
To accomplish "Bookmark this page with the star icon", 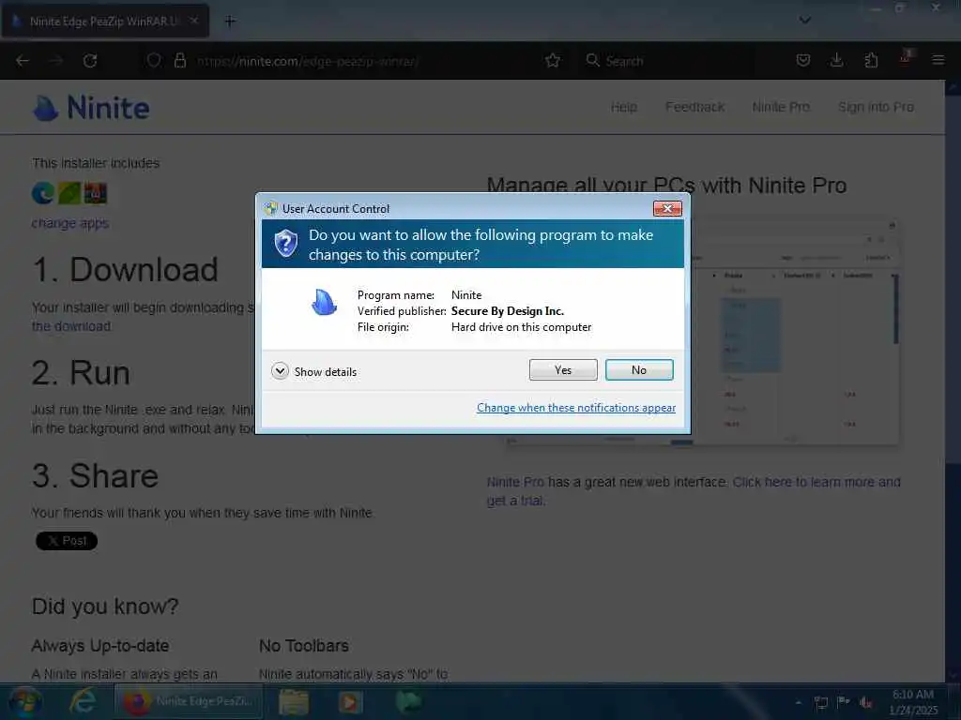I will (552, 61).
